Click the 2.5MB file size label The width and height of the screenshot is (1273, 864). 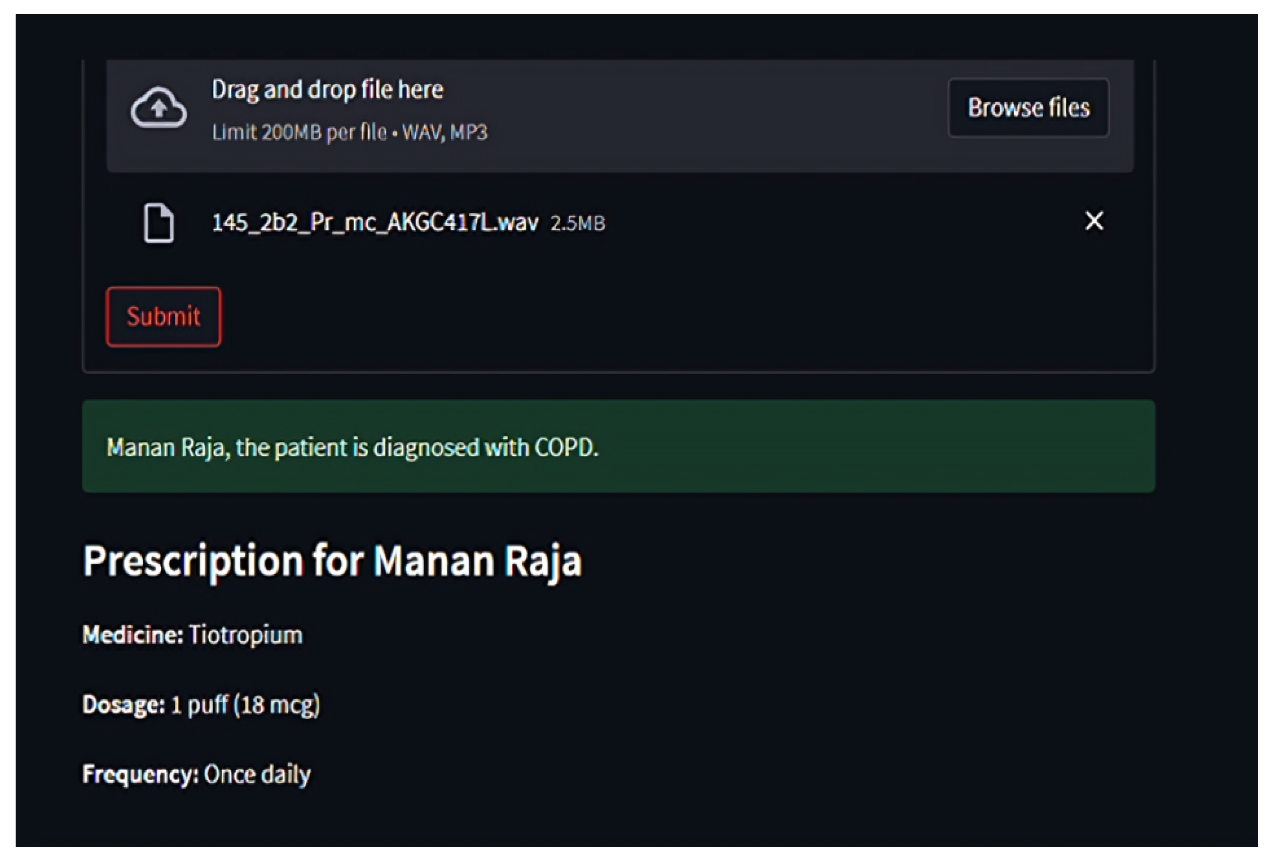pos(577,223)
